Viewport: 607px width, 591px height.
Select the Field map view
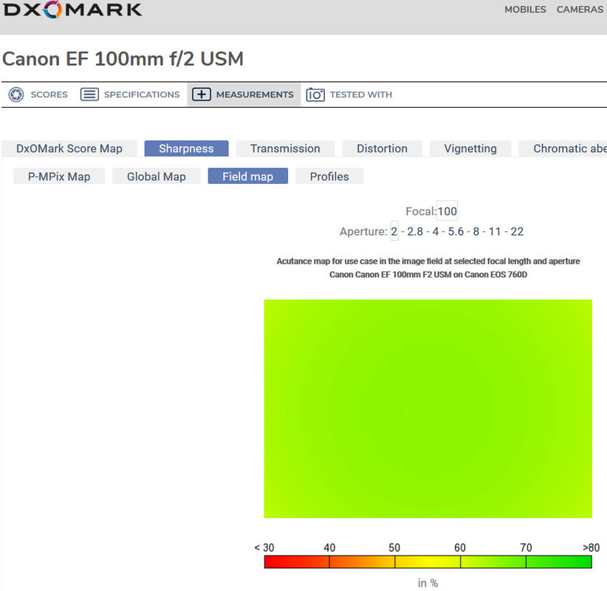click(x=248, y=177)
